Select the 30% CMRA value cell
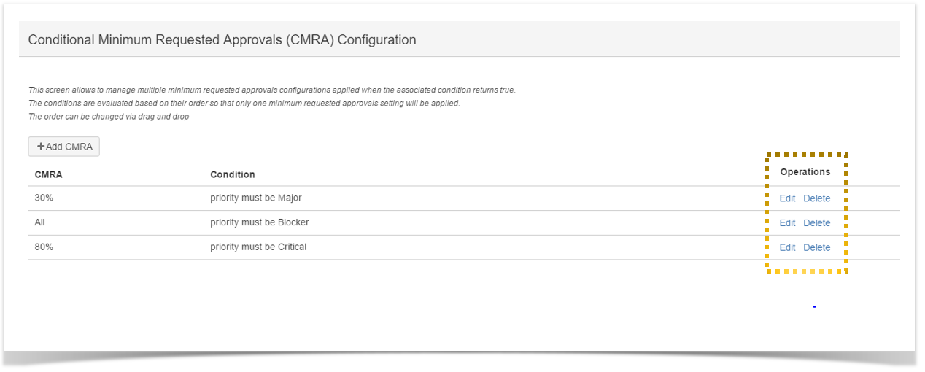 44,198
